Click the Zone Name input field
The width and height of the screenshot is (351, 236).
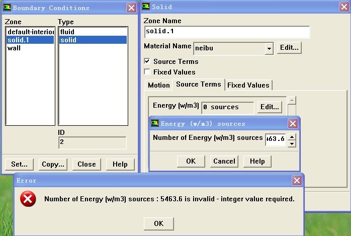(x=226, y=32)
